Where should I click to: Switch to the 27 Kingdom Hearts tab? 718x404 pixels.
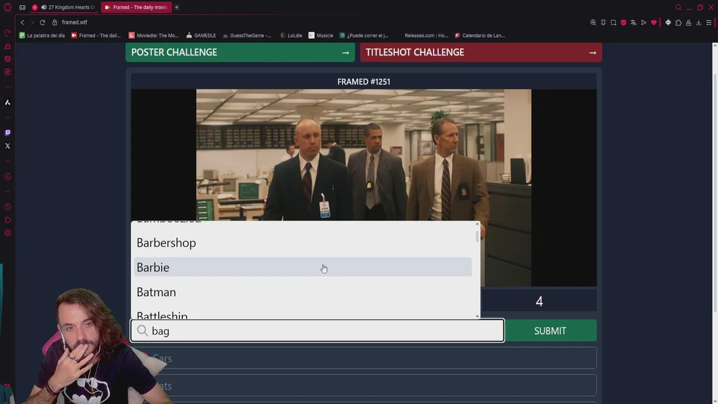coord(63,7)
